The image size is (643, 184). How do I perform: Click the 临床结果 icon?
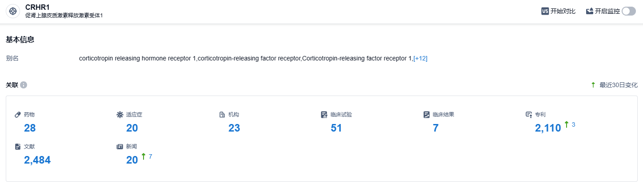[x=427, y=115]
